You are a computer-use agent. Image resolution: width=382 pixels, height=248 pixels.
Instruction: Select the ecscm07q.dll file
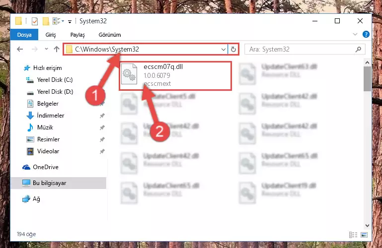175,75
